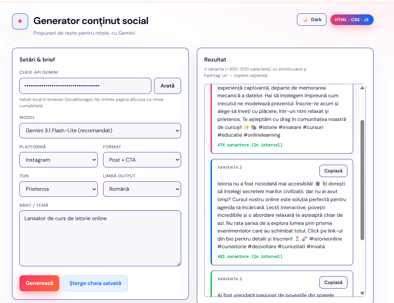Expand the Ton dropdown showing Prietenos
The height and width of the screenshot is (303, 394).
point(59,189)
